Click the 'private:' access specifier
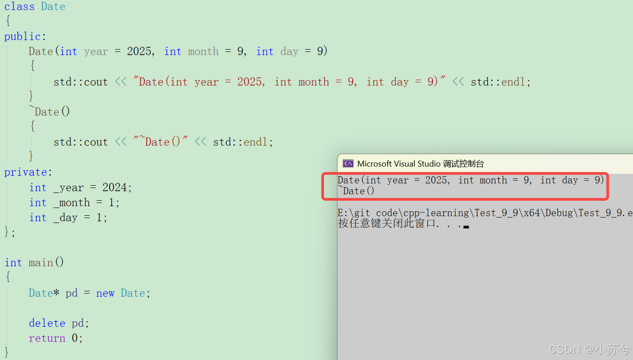 [x=29, y=172]
